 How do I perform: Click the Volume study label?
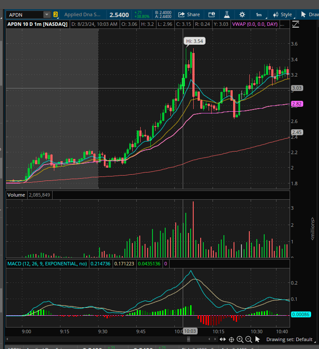pyautogui.click(x=16, y=195)
